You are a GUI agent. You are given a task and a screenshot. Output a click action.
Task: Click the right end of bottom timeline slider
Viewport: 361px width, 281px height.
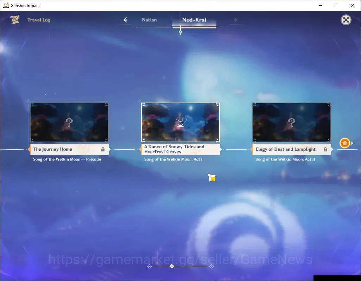coord(211,266)
